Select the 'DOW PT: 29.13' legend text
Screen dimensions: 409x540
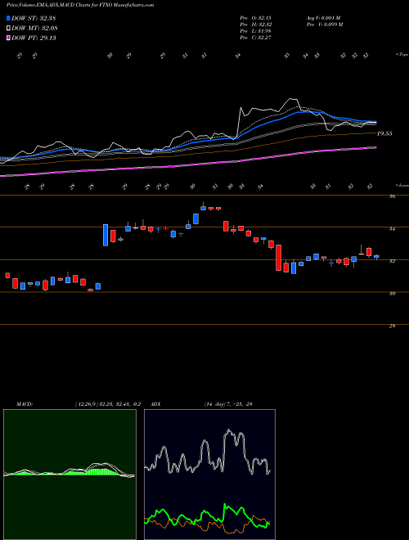[x=34, y=38]
